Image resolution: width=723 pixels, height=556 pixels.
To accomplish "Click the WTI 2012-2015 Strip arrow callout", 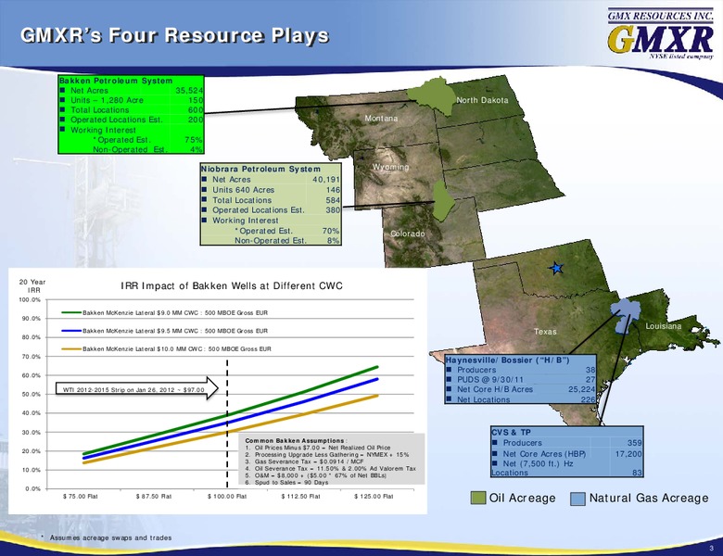I will pyautogui.click(x=137, y=389).
